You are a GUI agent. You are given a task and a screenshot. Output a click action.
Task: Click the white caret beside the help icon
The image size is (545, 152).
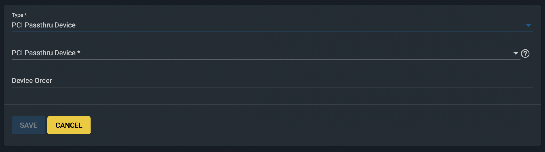click(516, 53)
